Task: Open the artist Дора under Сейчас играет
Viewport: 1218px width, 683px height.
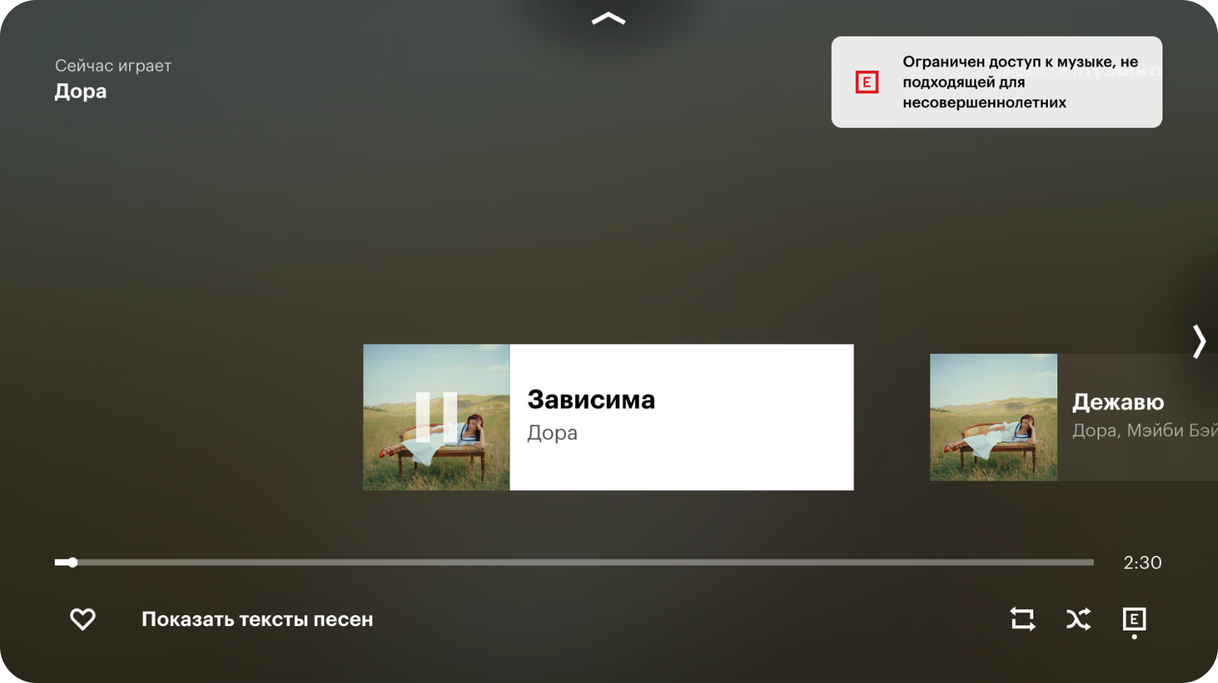Action: (80, 91)
